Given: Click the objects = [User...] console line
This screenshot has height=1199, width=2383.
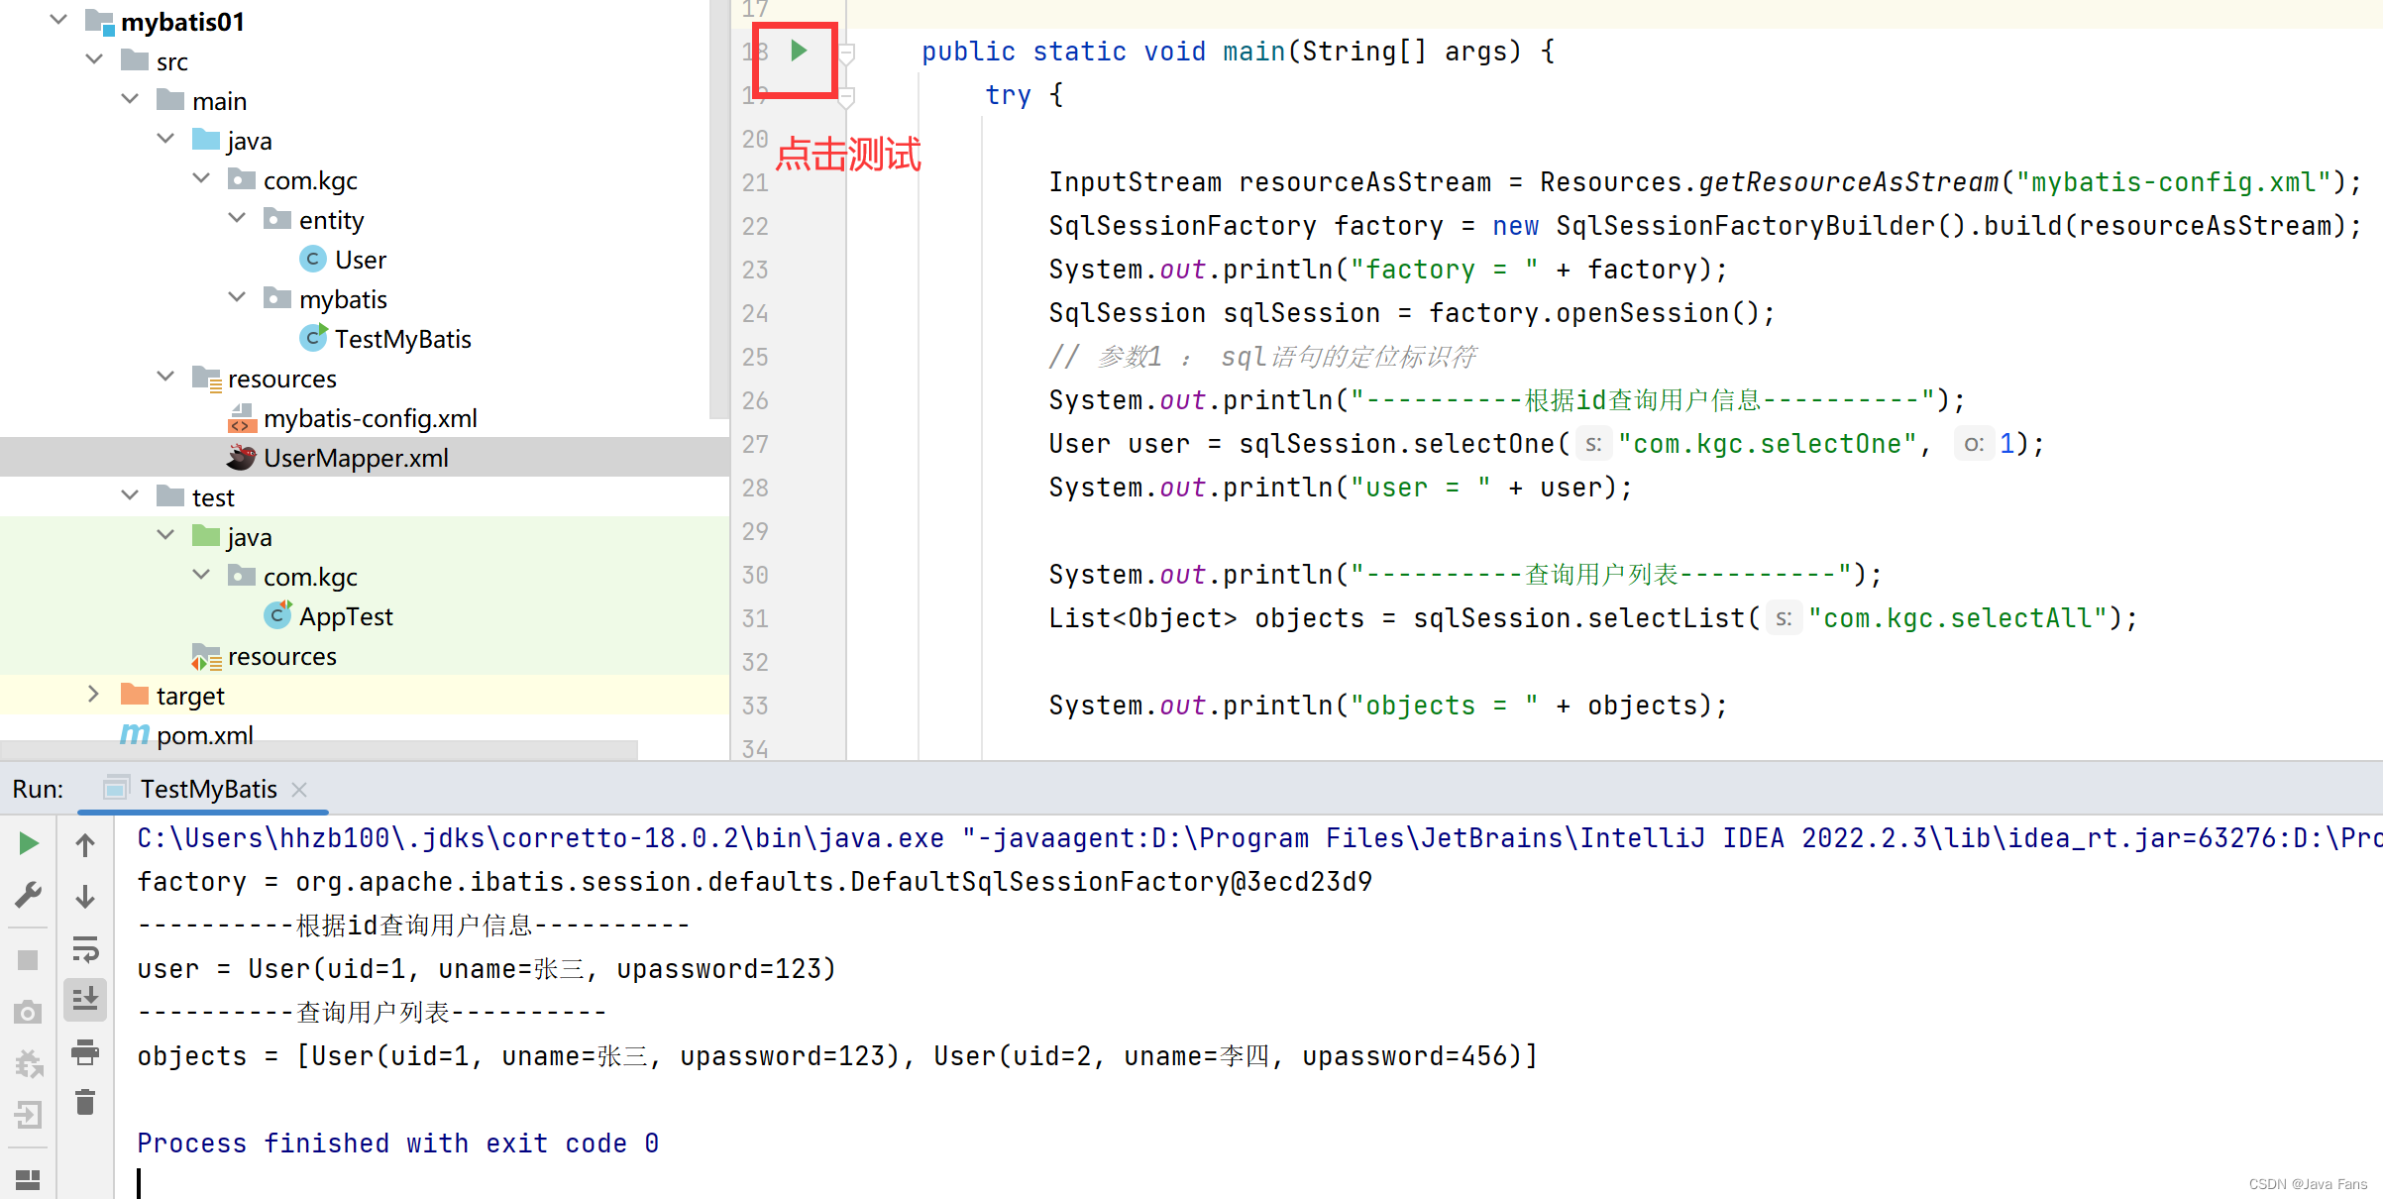Looking at the screenshot, I should pos(837,1056).
